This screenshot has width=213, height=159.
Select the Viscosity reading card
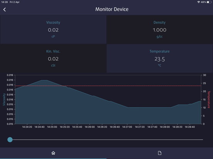[53, 30]
